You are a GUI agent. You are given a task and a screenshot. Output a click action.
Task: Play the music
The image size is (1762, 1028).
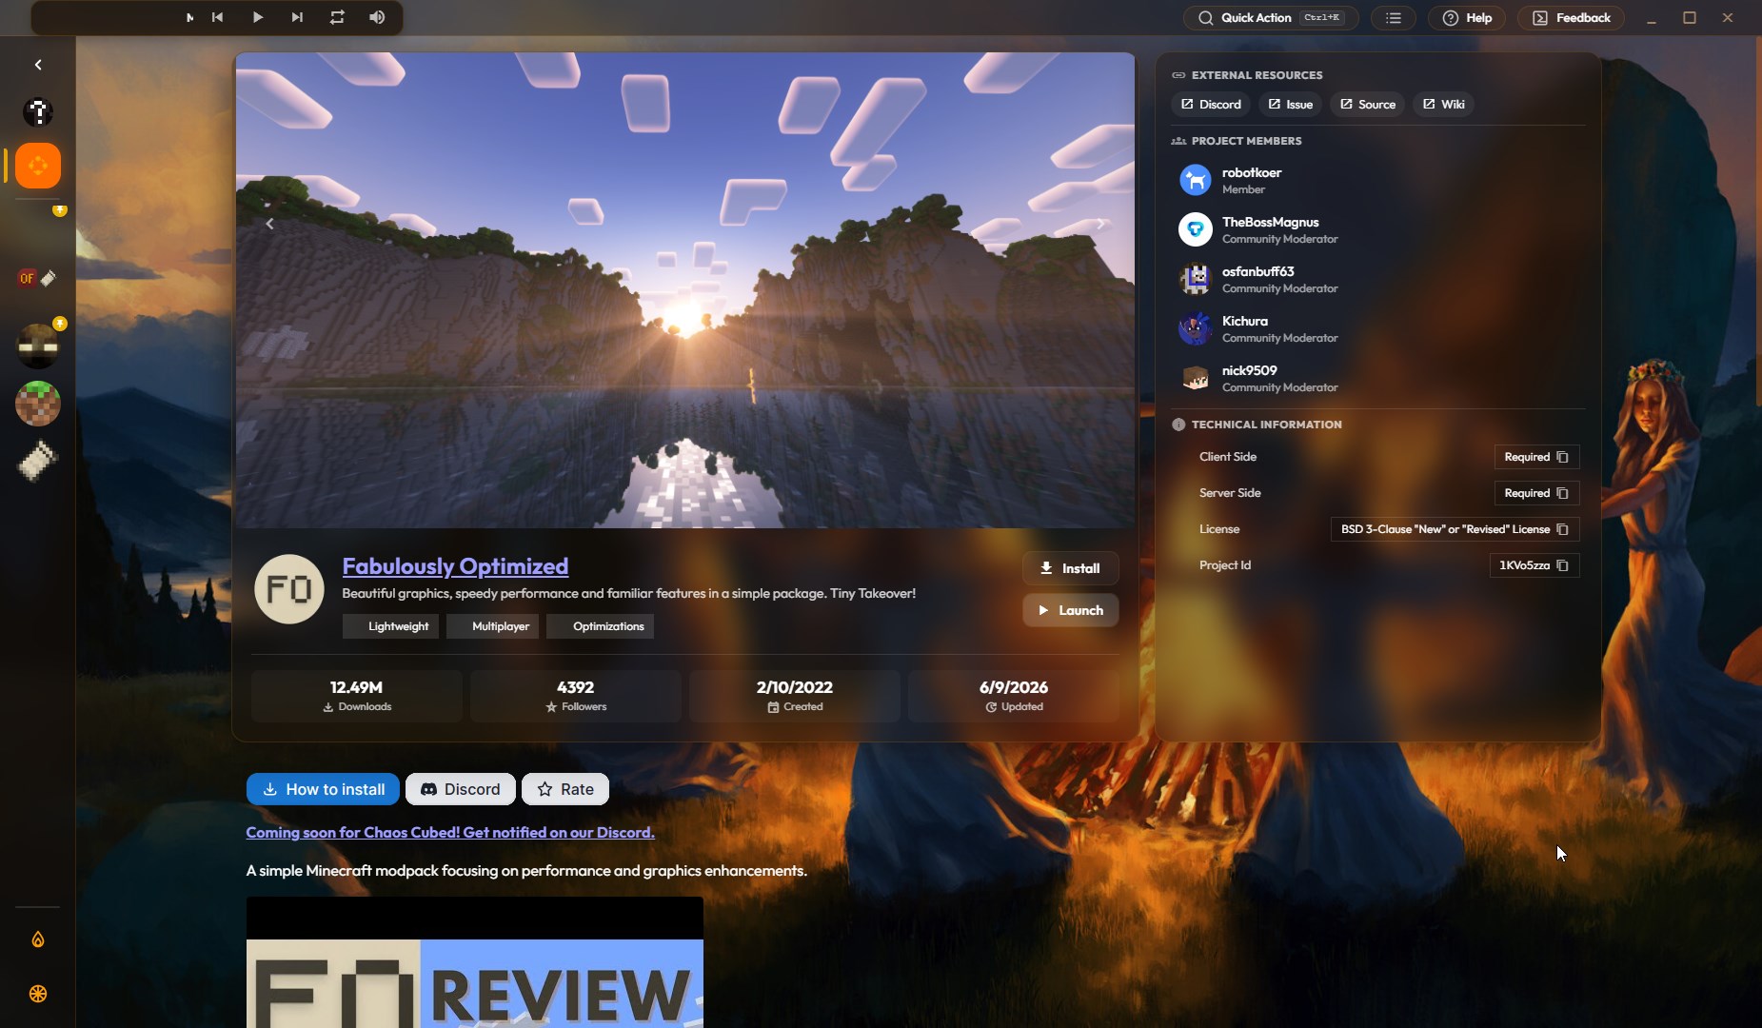pyautogui.click(x=257, y=17)
